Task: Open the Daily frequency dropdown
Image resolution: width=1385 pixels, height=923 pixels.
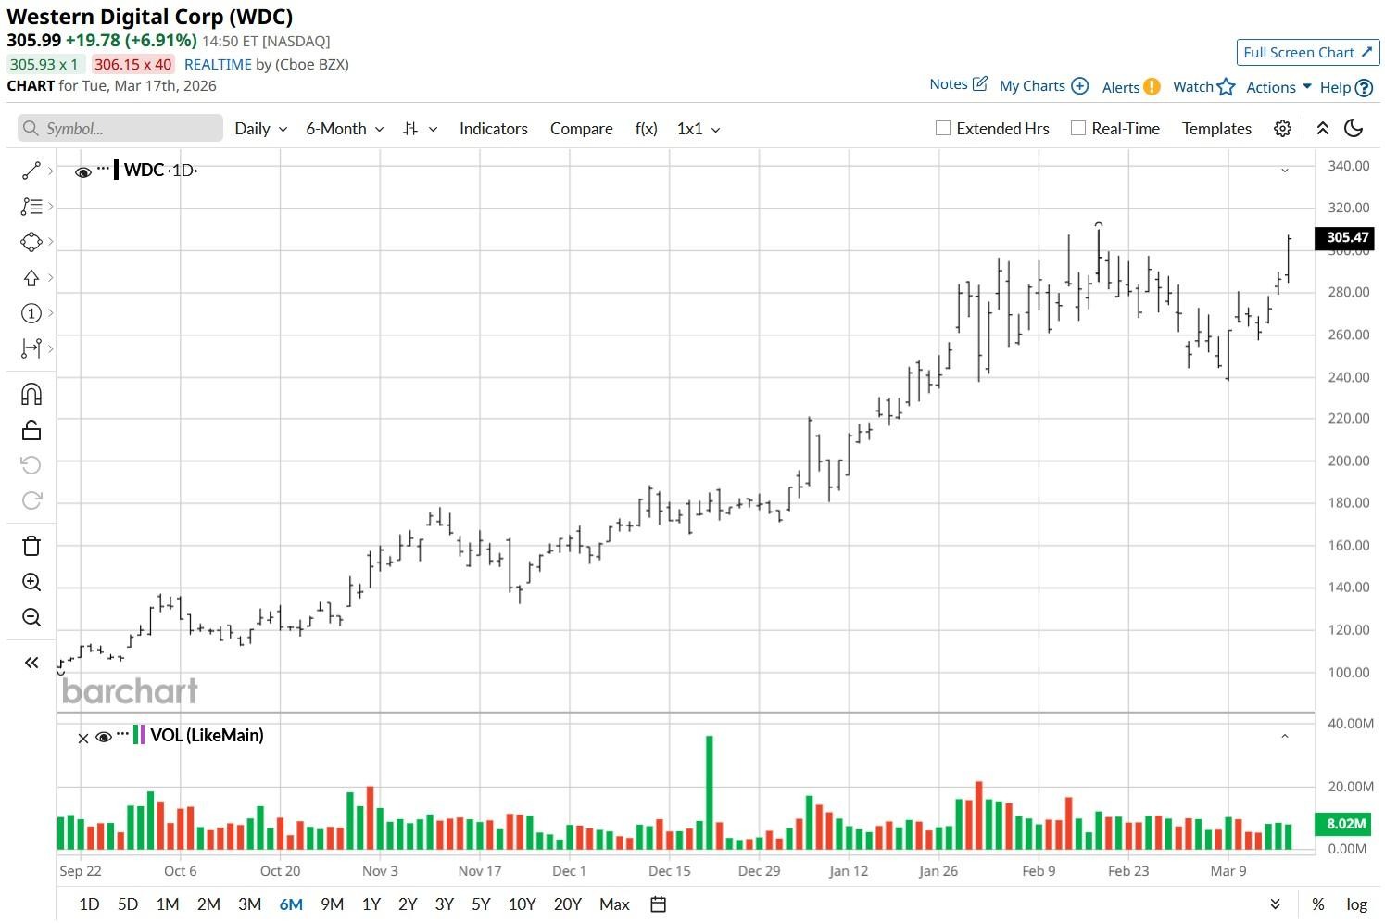Action: [x=260, y=129]
